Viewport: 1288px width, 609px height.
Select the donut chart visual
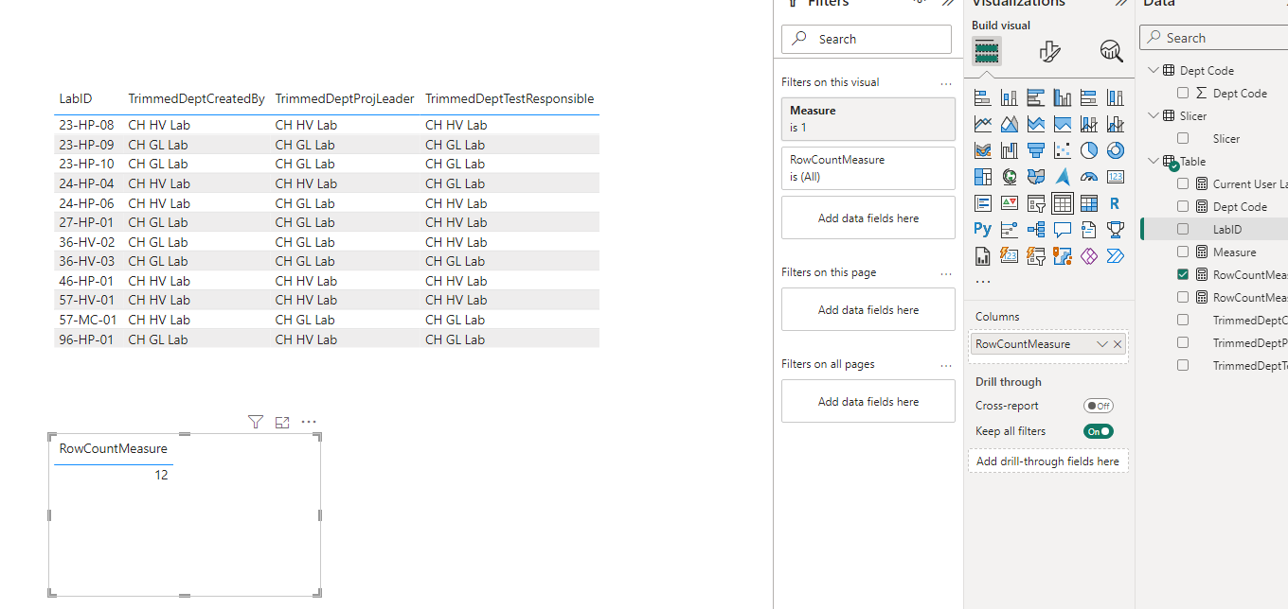click(1115, 150)
